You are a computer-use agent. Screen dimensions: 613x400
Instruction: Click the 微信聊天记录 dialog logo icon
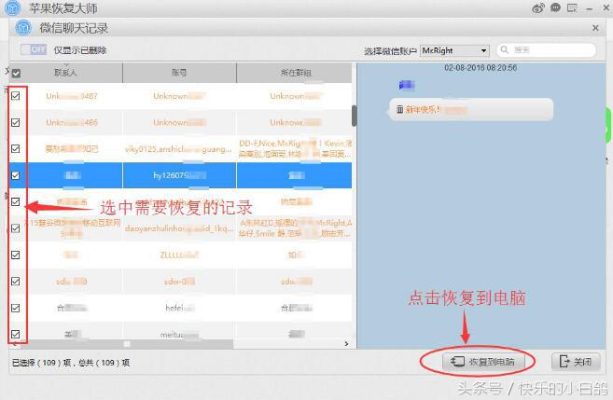23,28
